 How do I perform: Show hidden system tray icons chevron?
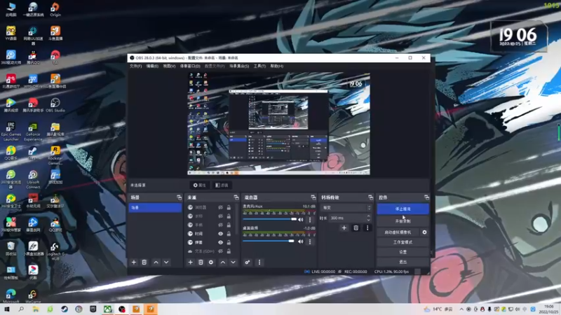(461, 309)
